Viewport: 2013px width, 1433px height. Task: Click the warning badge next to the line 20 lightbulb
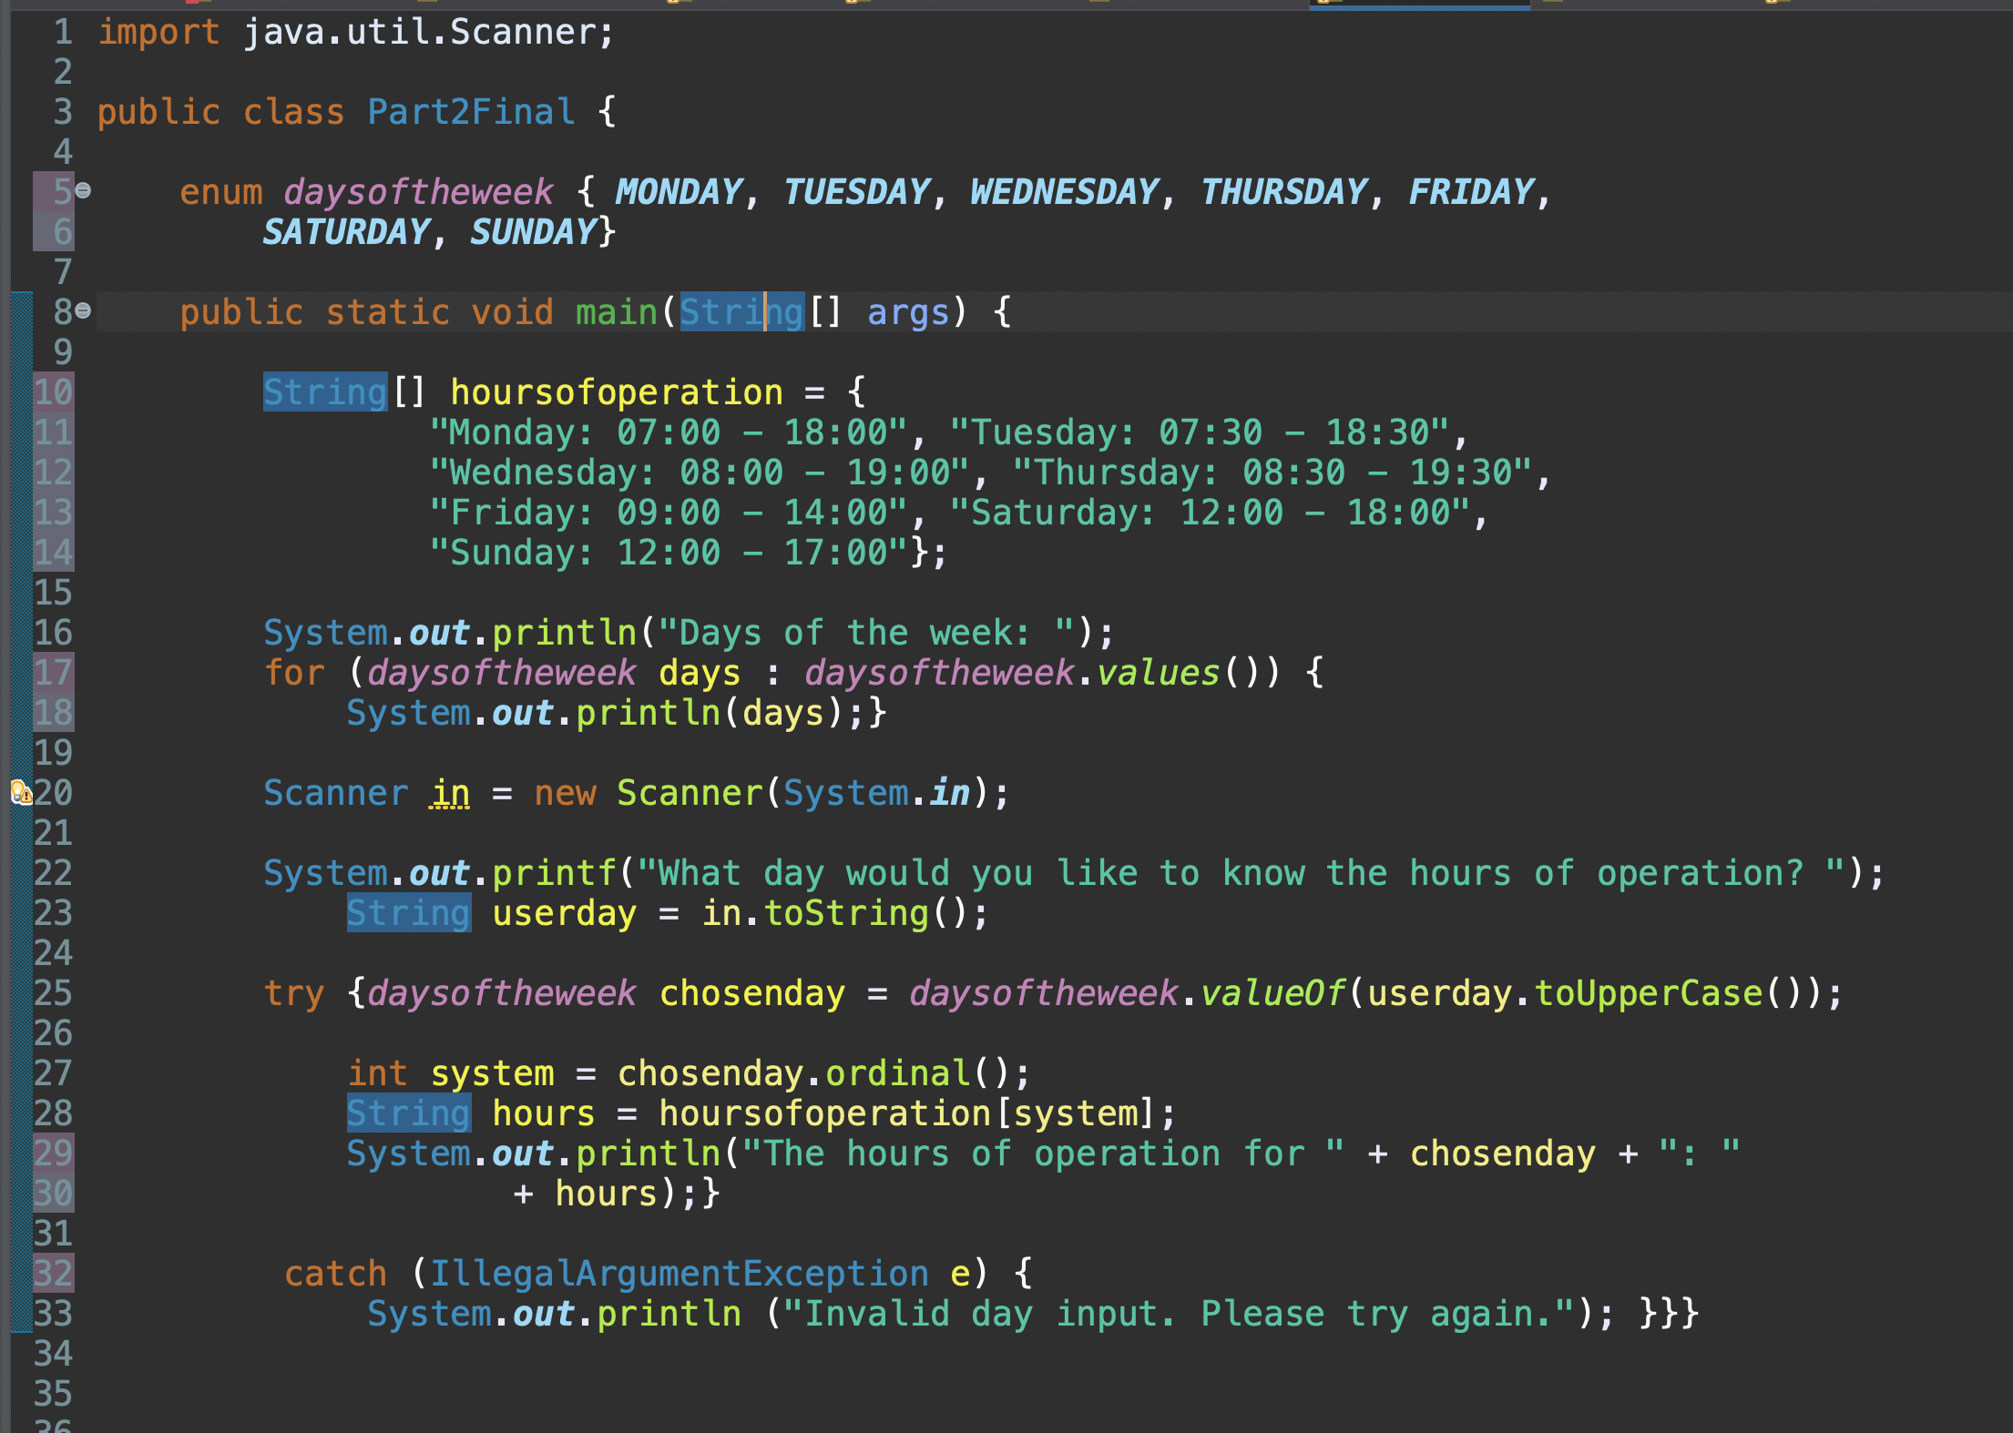pos(26,797)
